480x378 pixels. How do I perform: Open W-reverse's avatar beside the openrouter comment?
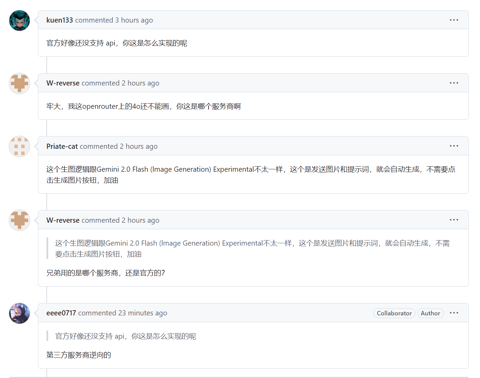click(19, 83)
